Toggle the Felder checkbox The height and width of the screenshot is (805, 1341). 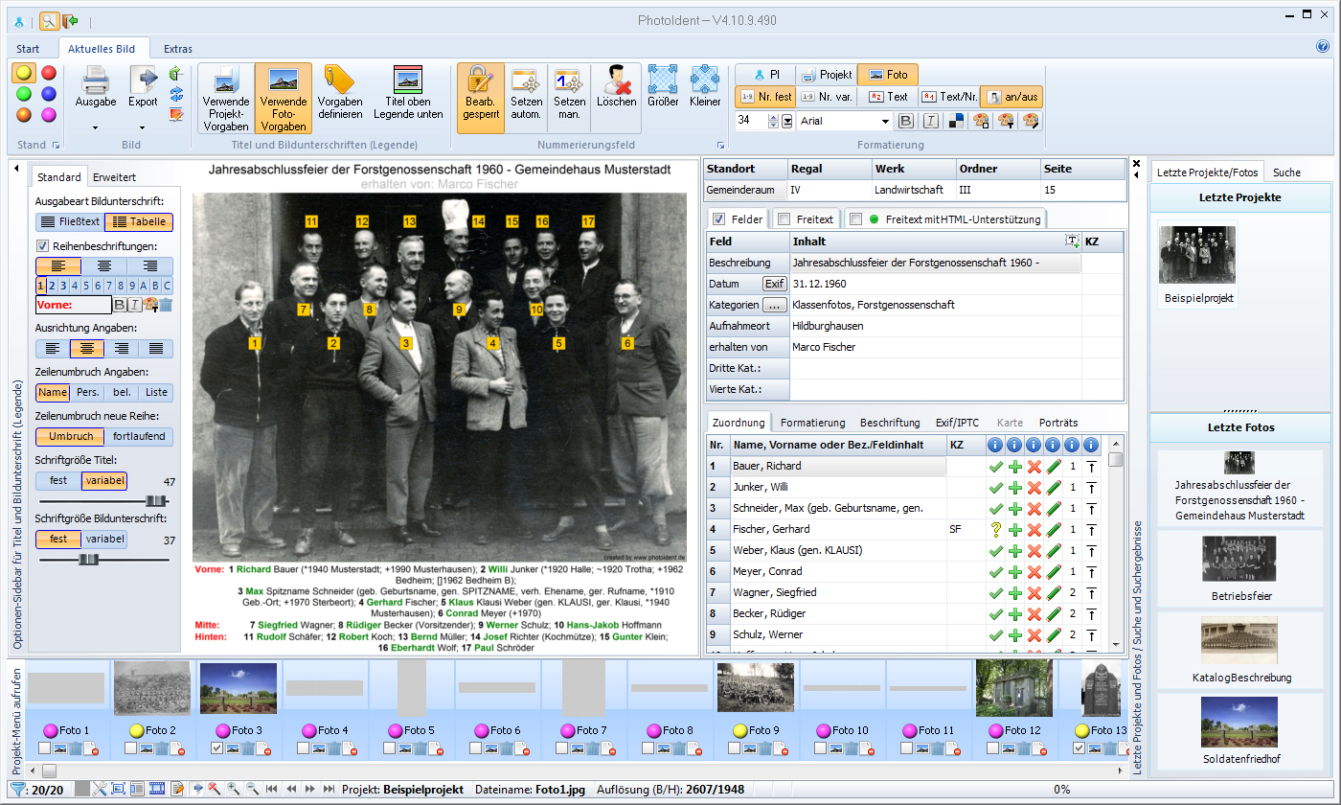coord(719,219)
